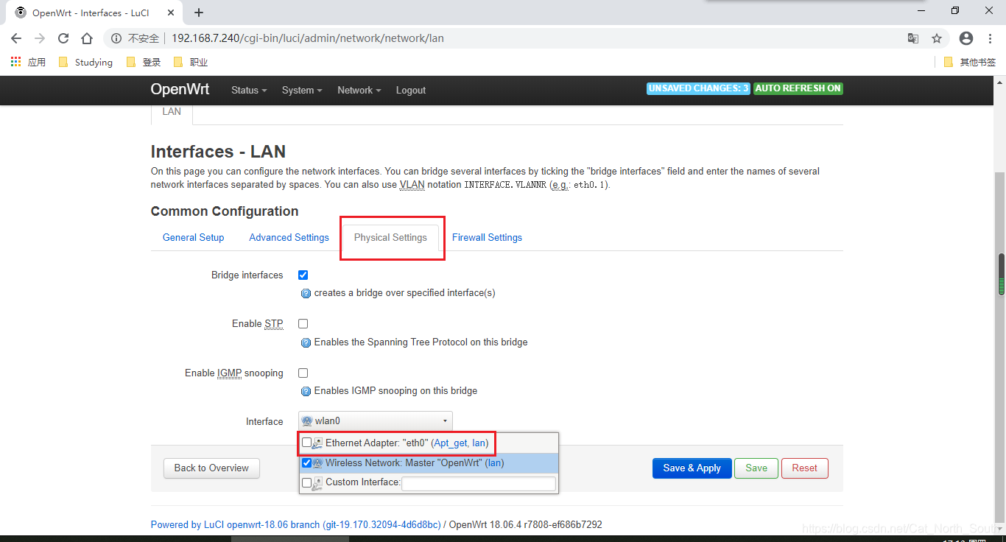Open Chrome profile avatar icon
Viewport: 1006px width, 542px height.
pos(966,38)
